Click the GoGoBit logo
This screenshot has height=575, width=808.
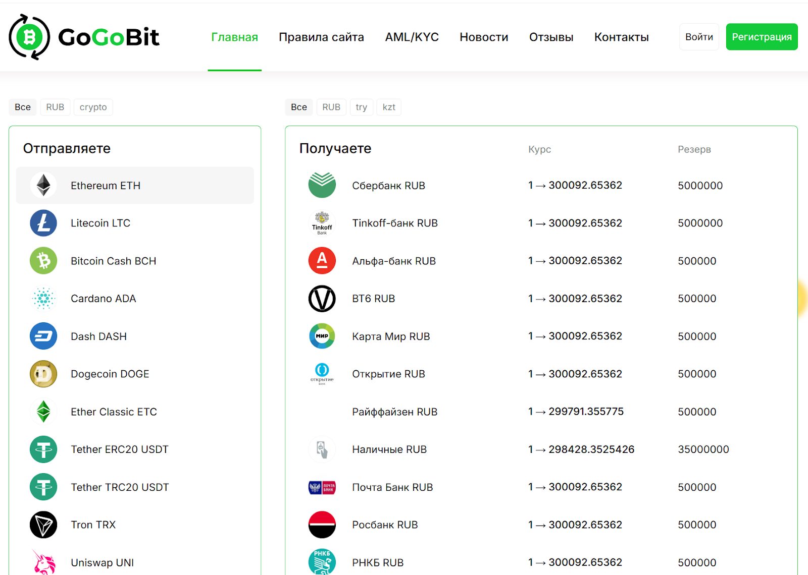[x=84, y=37]
